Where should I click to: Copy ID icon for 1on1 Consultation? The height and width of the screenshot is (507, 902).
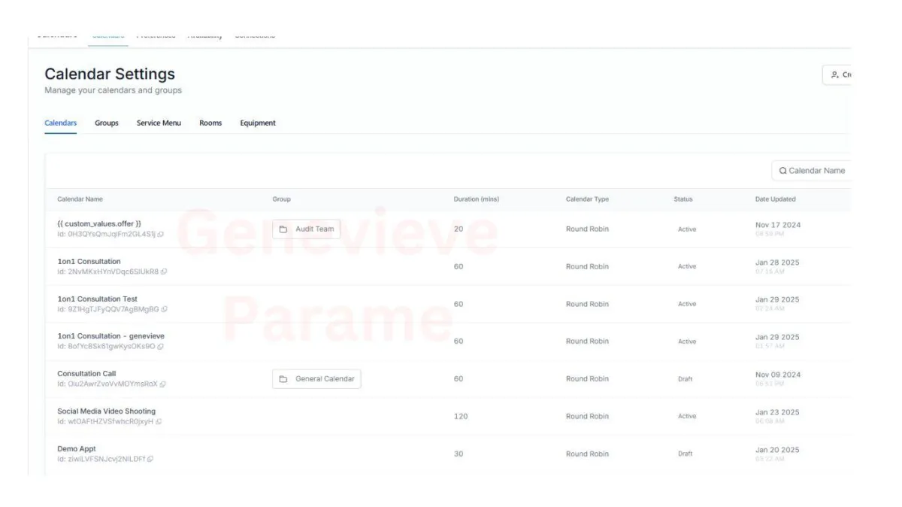coord(164,272)
